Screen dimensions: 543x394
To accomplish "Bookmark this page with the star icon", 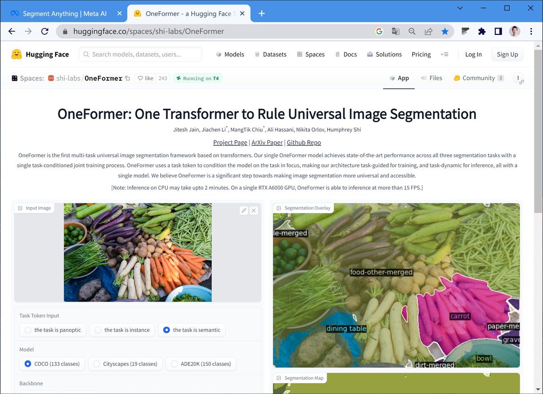I will pos(445,31).
